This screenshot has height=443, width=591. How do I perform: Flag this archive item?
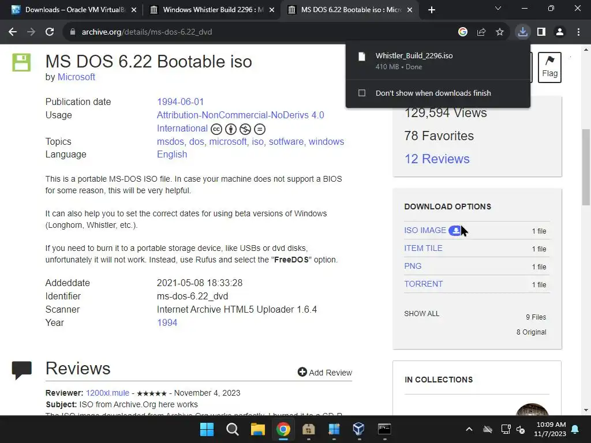tap(549, 67)
